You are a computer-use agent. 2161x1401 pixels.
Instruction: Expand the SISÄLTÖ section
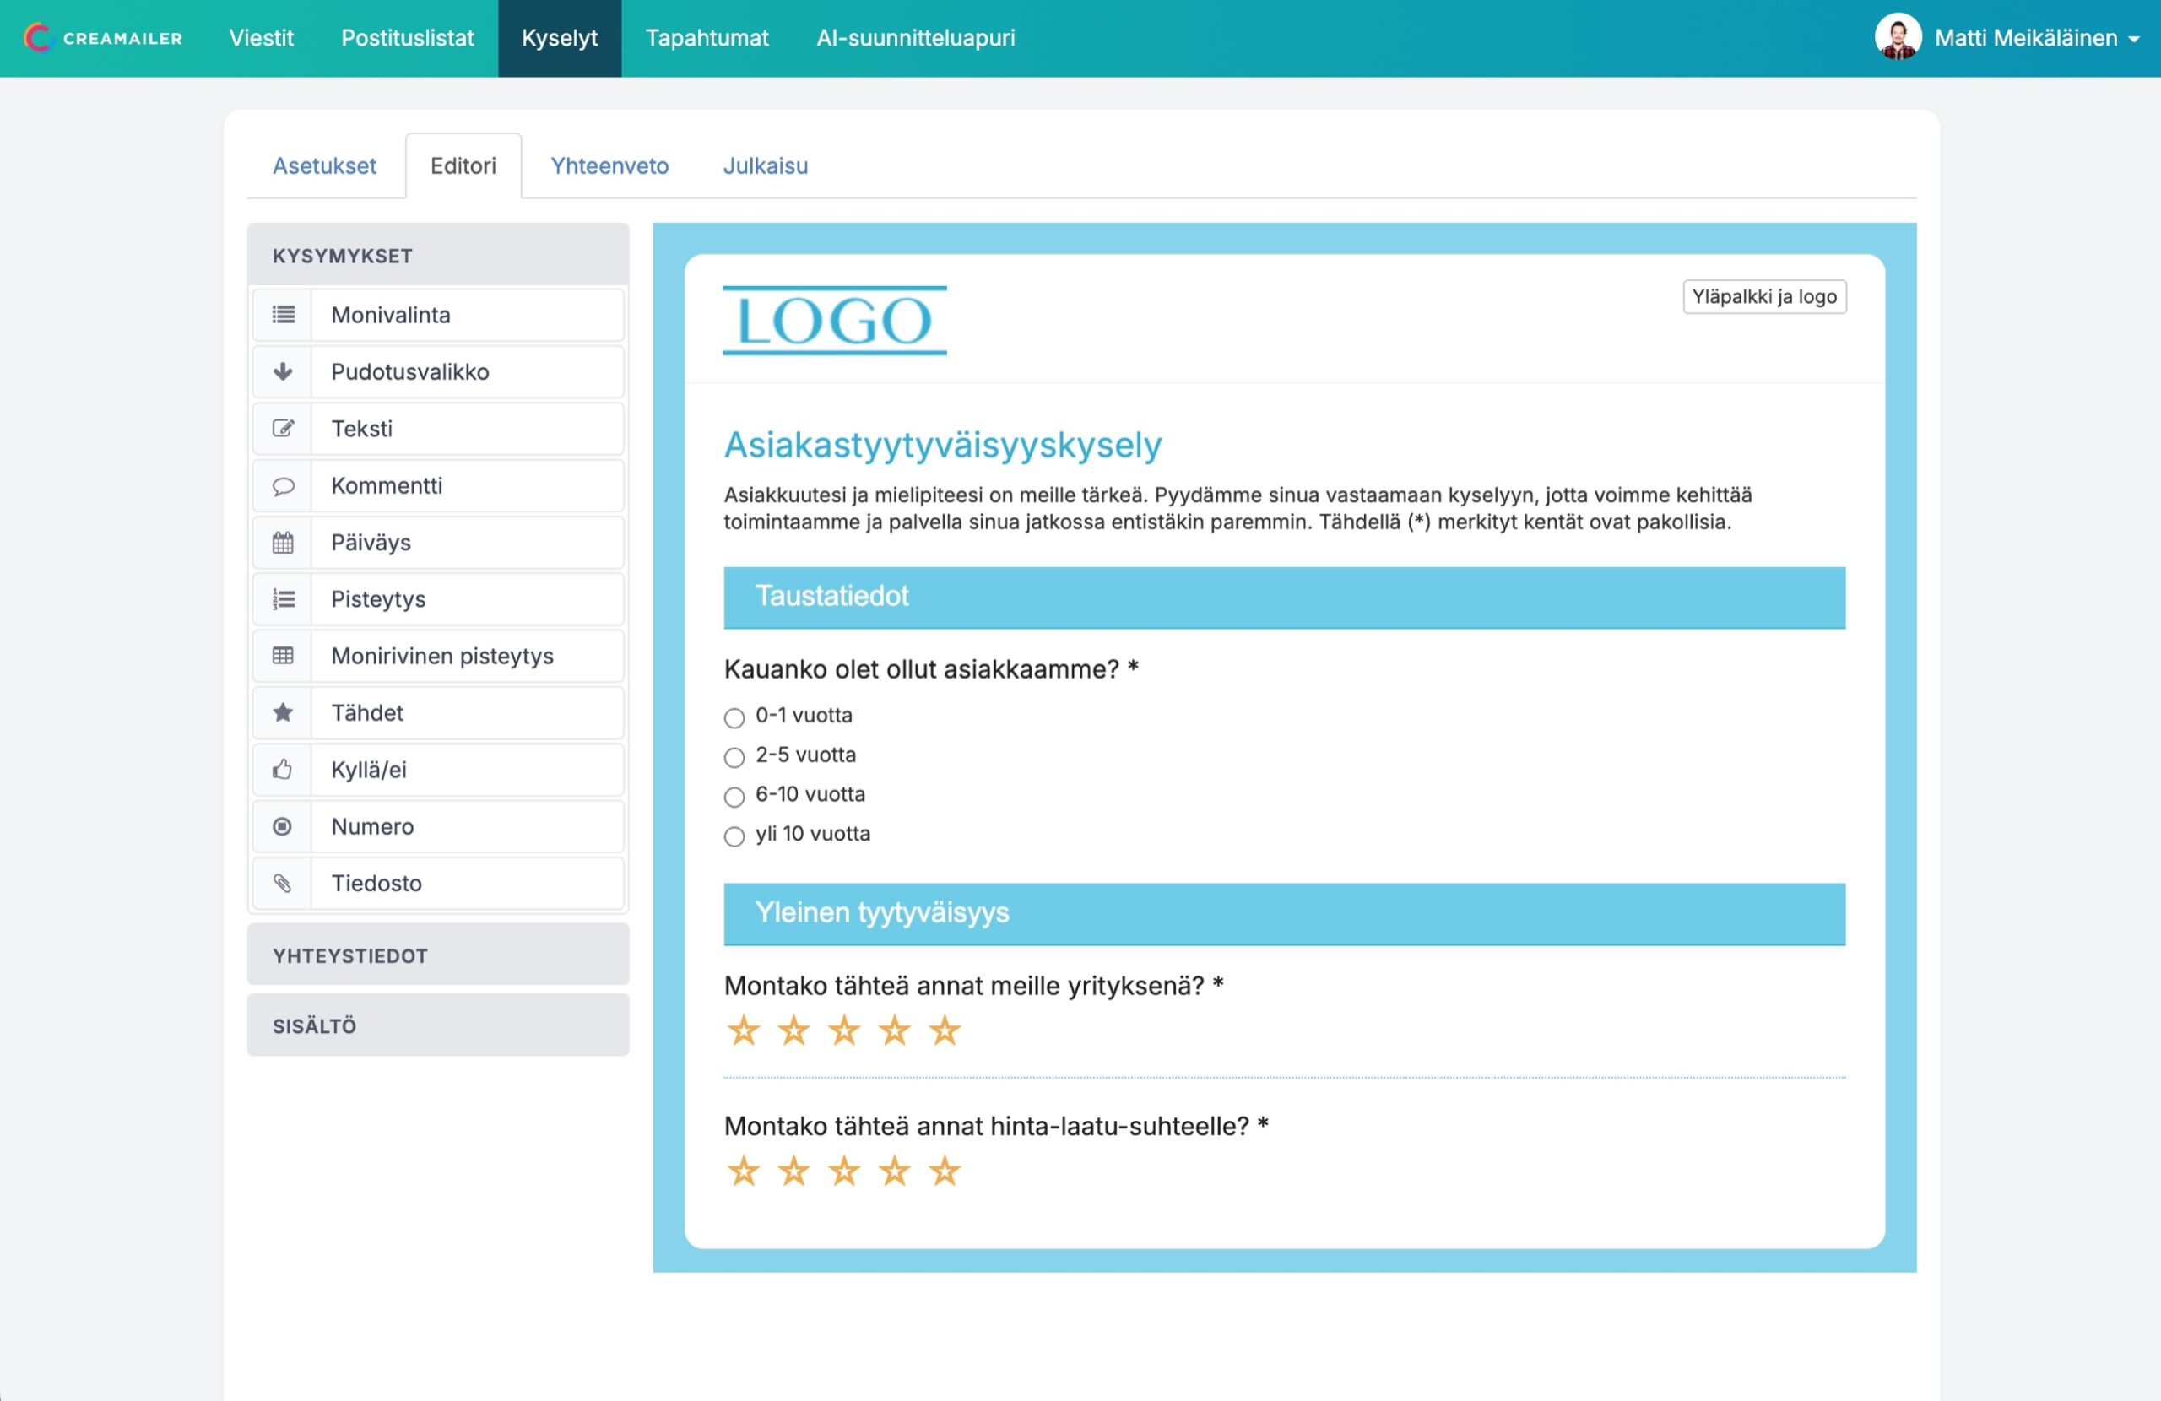(437, 1025)
